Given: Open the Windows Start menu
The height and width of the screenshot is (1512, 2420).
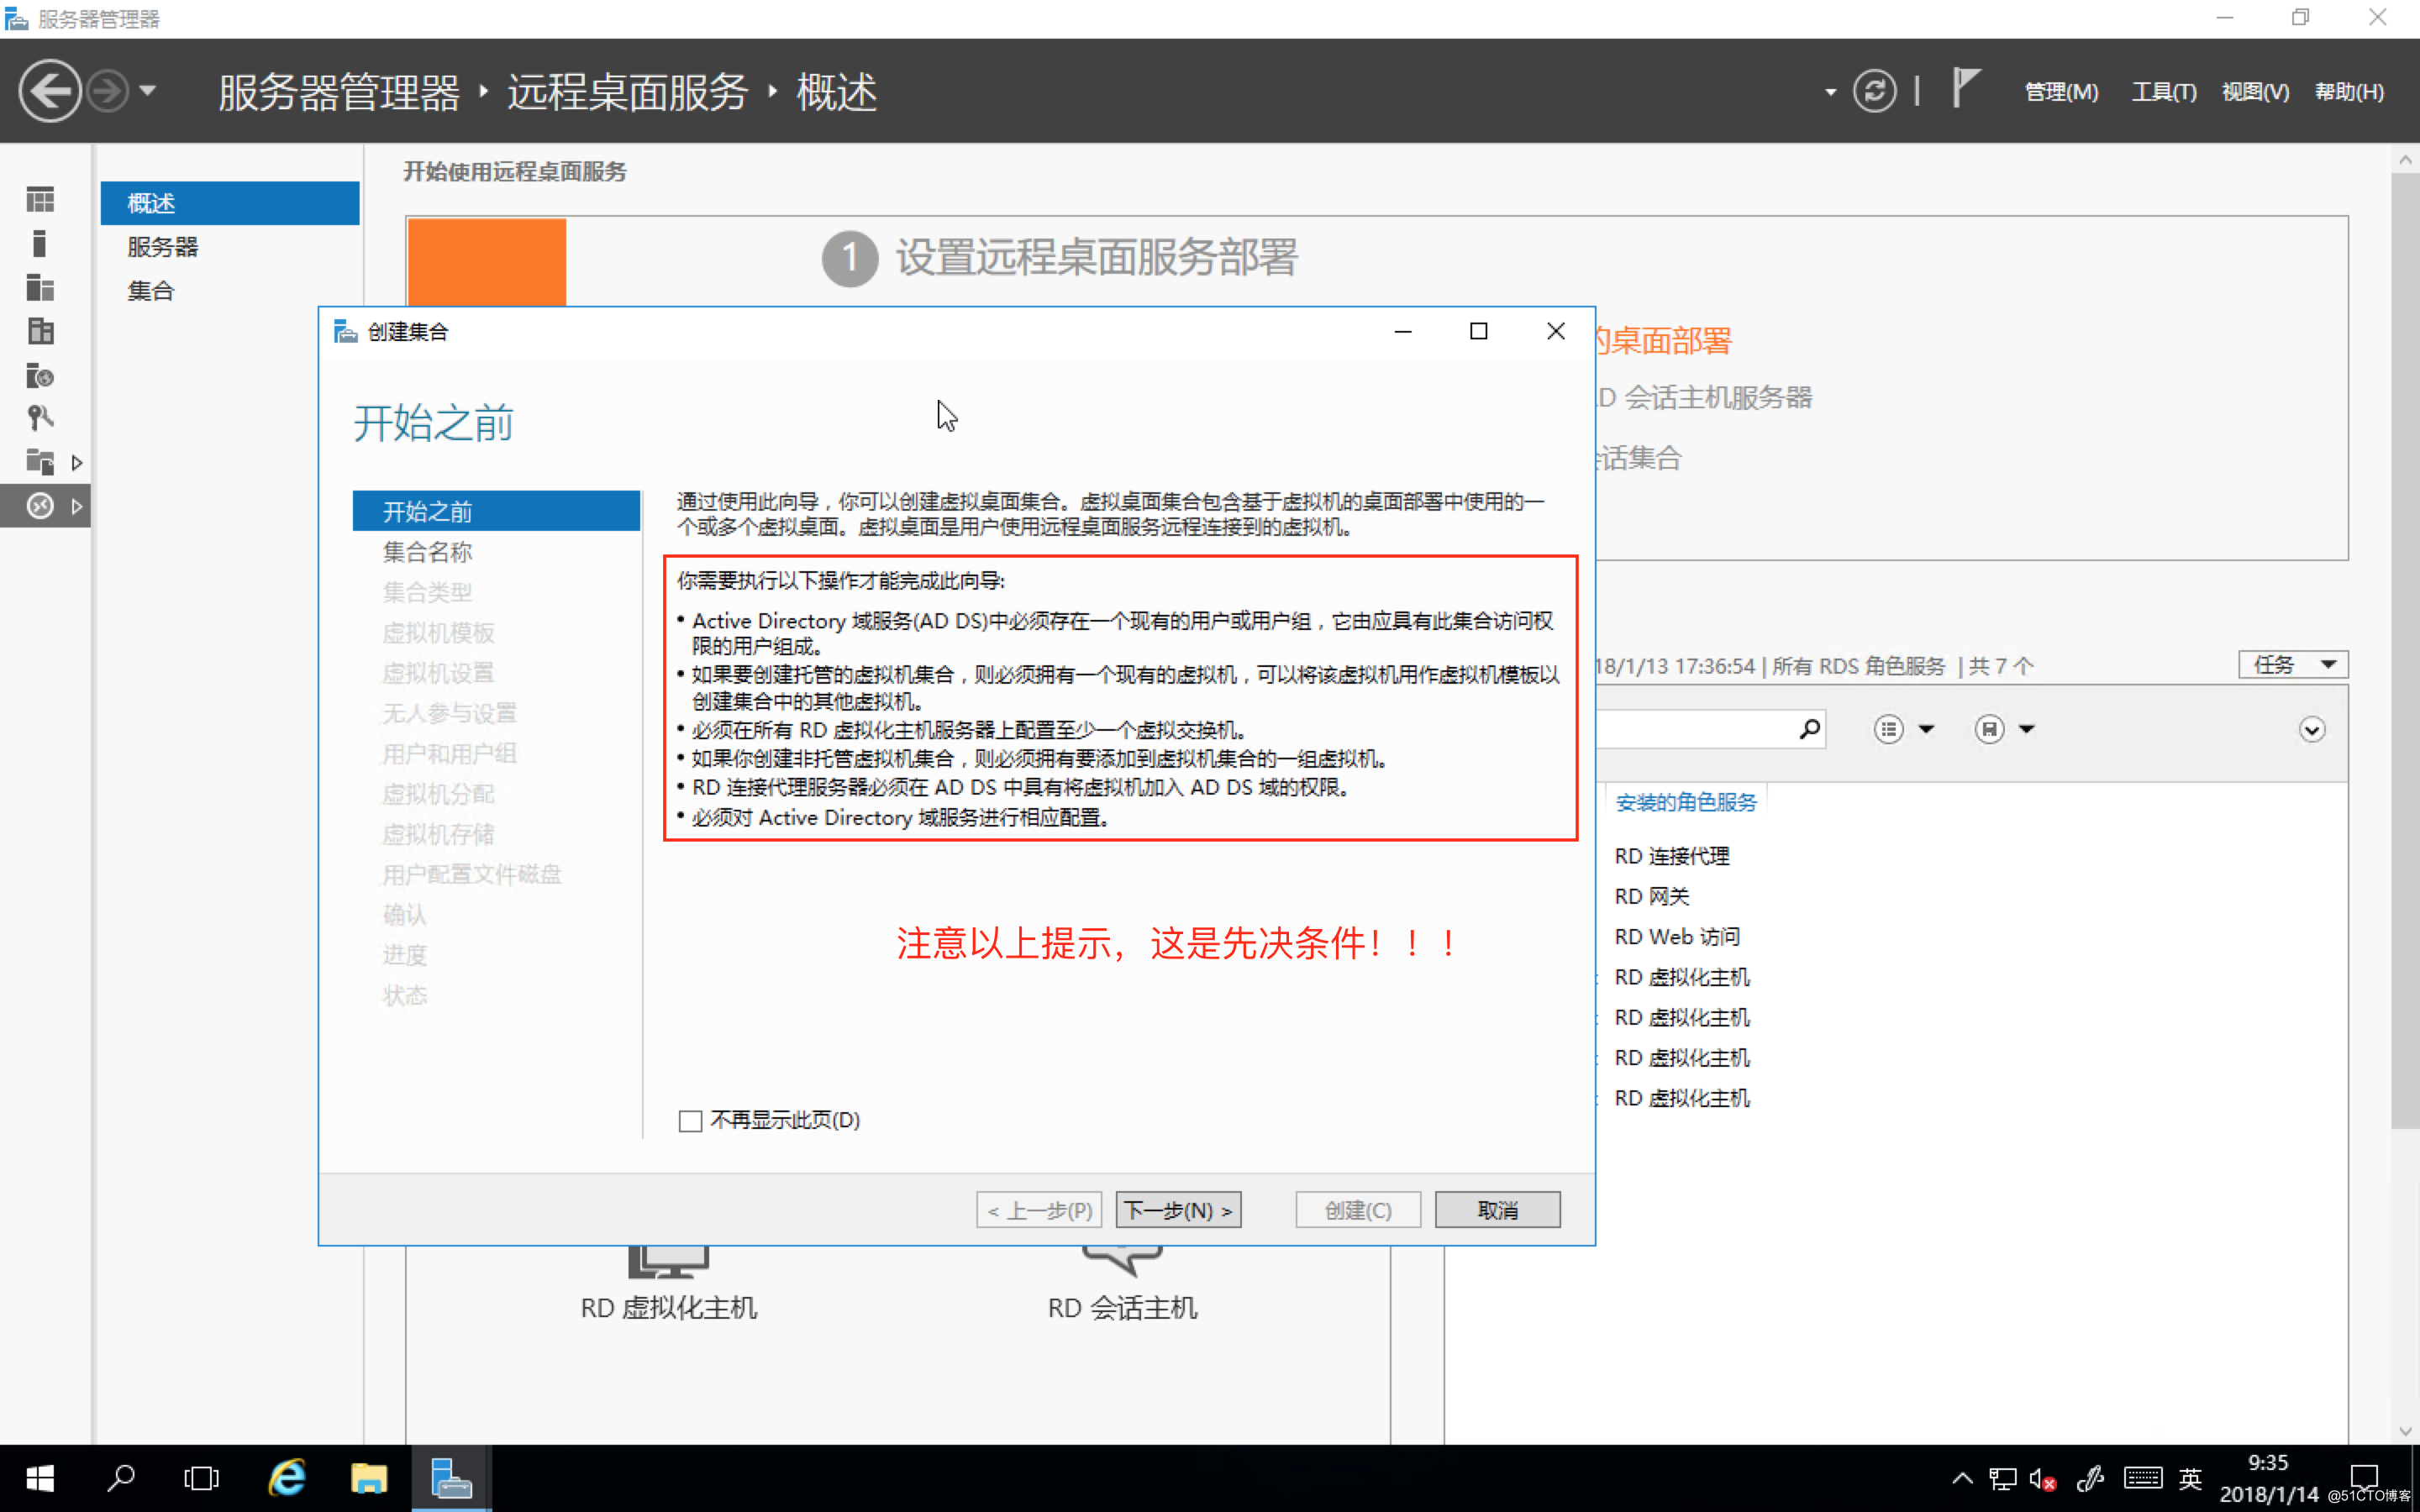Looking at the screenshot, I should click(40, 1478).
